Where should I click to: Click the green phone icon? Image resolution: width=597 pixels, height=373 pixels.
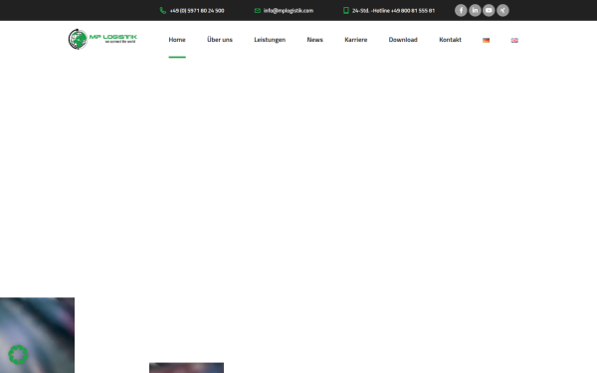tap(163, 11)
